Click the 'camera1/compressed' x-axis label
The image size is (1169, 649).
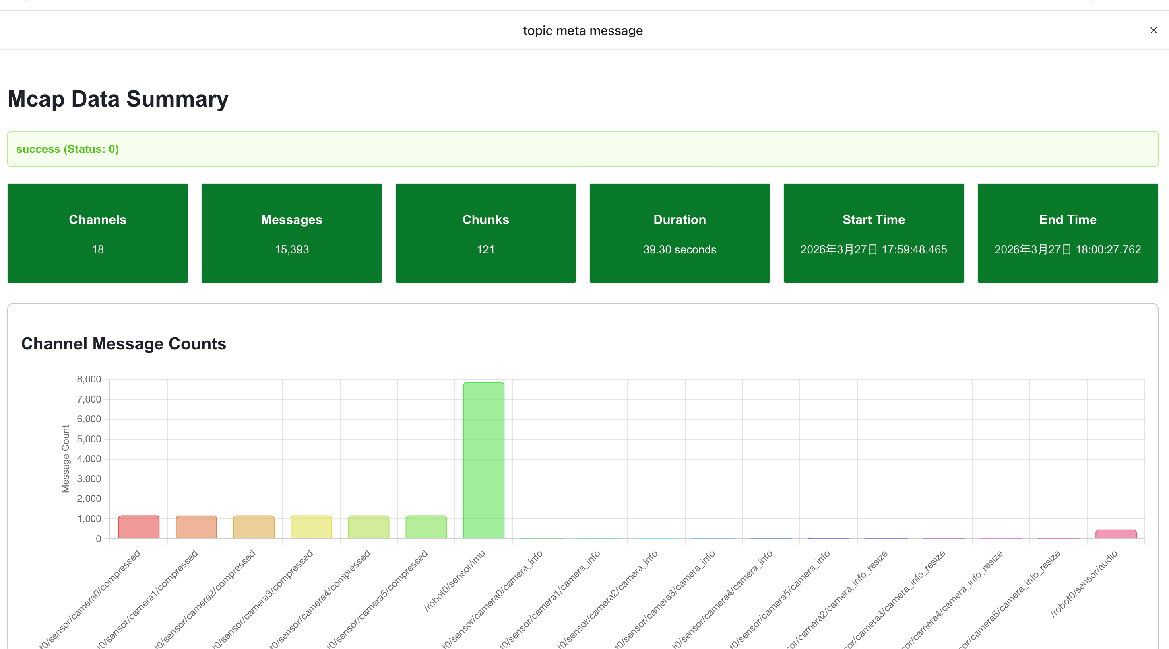pos(149,598)
